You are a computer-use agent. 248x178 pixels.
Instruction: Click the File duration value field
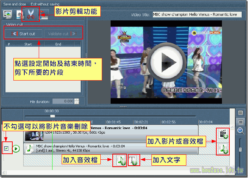click(63, 101)
